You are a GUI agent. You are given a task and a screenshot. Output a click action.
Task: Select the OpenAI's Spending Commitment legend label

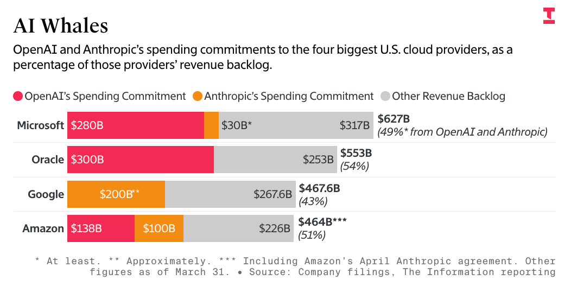point(105,97)
